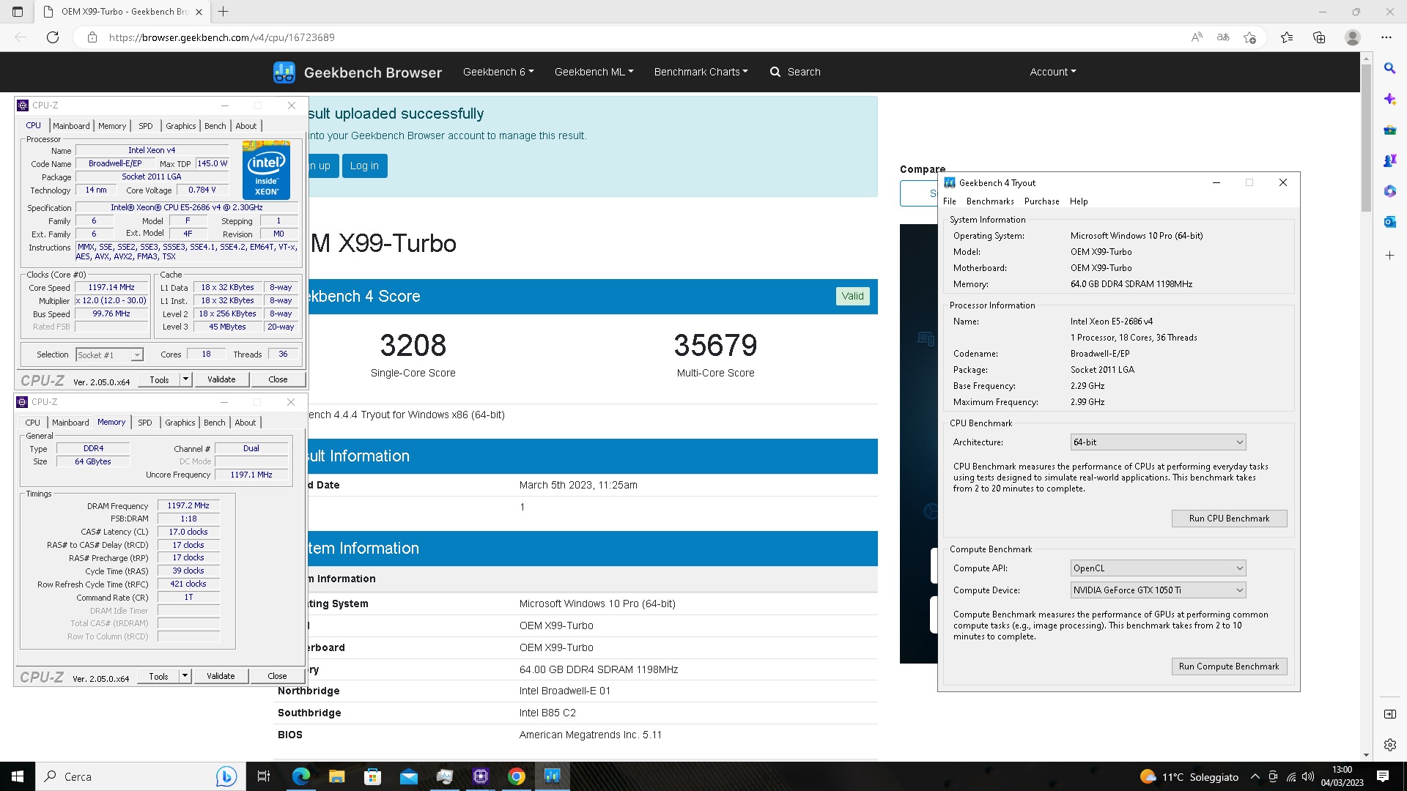
Task: Click the translate icon in address bar
Action: pyautogui.click(x=1223, y=37)
